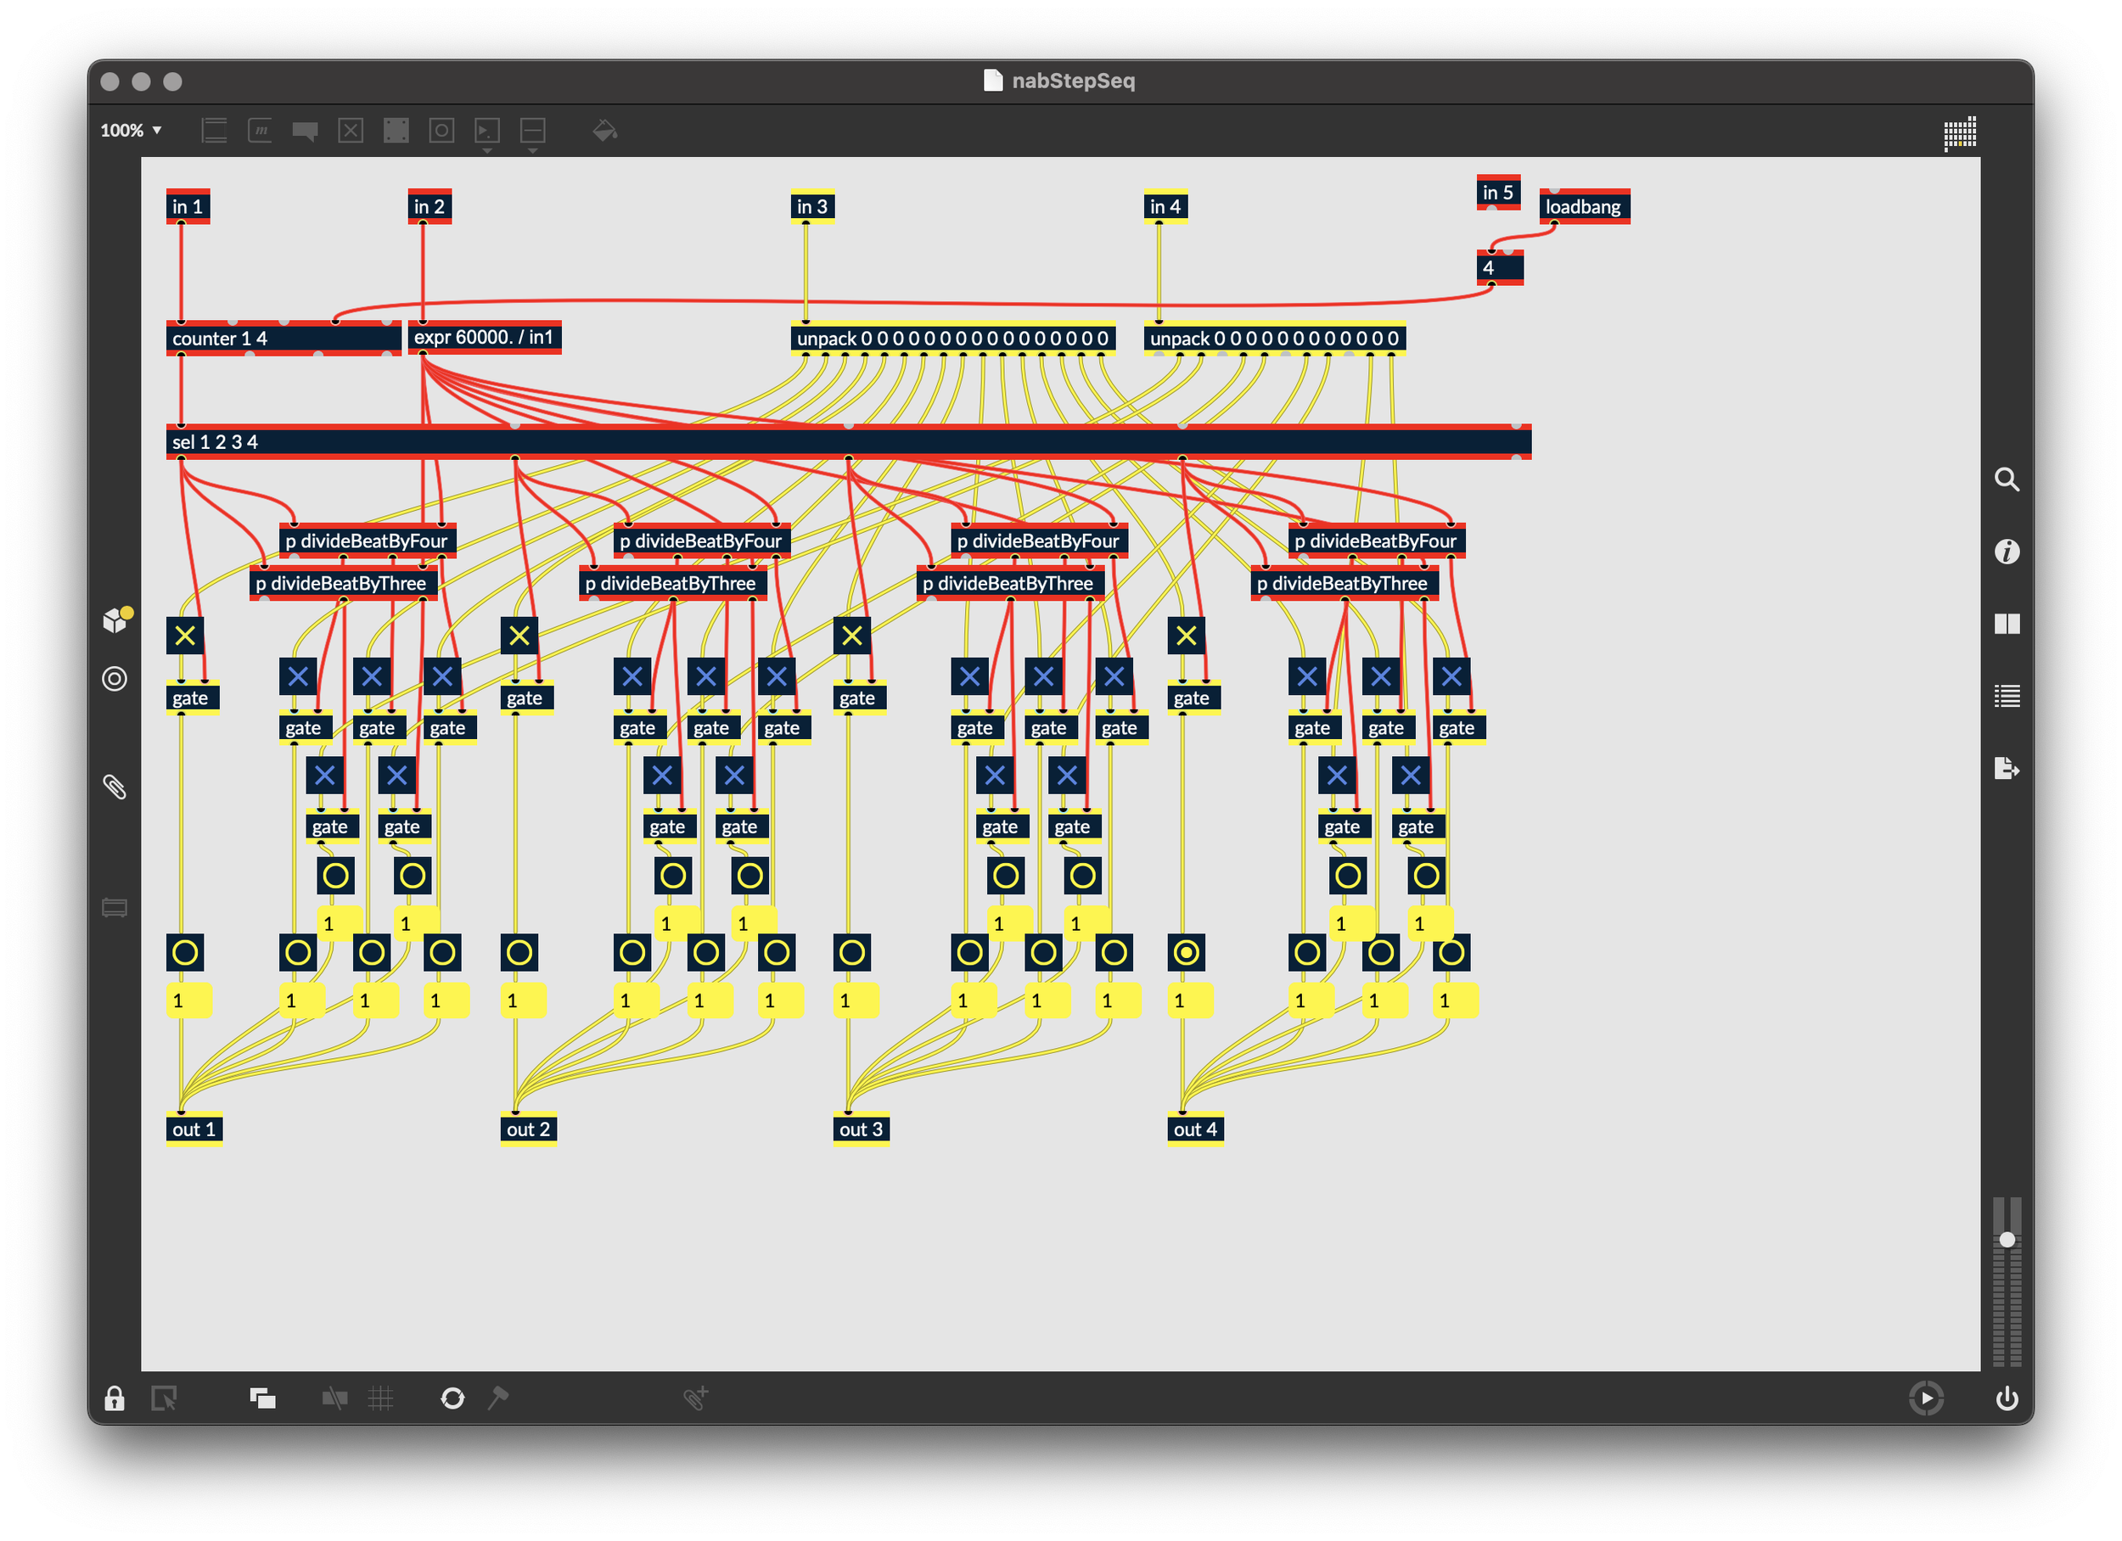Open the calendar grid icon top right
Viewport: 2122px width, 1541px height.
[1959, 133]
